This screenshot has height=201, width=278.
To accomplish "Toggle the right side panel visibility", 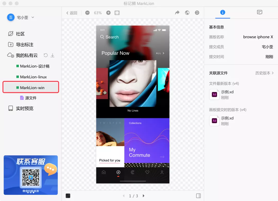I will (x=198, y=196).
